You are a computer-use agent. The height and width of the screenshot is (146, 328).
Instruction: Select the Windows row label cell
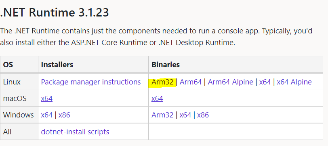point(19,115)
